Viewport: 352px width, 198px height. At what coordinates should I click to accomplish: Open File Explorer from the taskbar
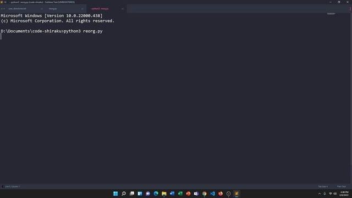(x=164, y=194)
